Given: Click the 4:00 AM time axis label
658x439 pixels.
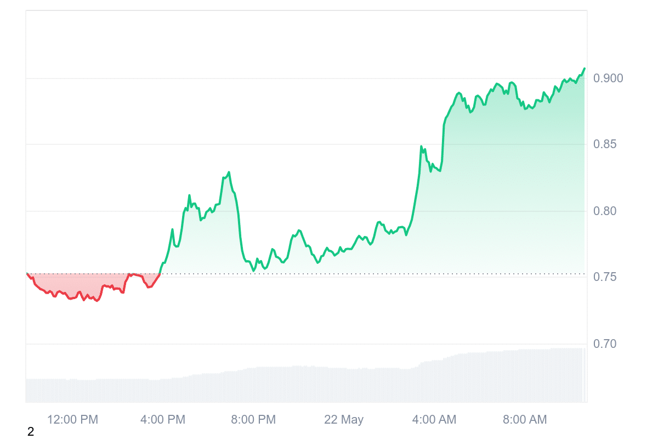Looking at the screenshot, I should click(x=434, y=420).
